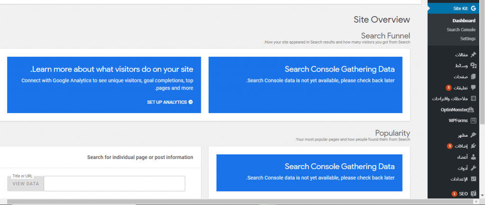
Task: Click the users icon beside أعضاء
Action: (473, 157)
